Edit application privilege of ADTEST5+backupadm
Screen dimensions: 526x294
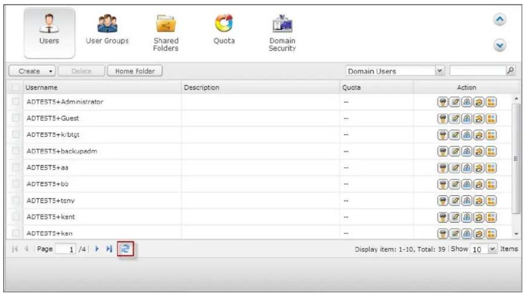(491, 151)
